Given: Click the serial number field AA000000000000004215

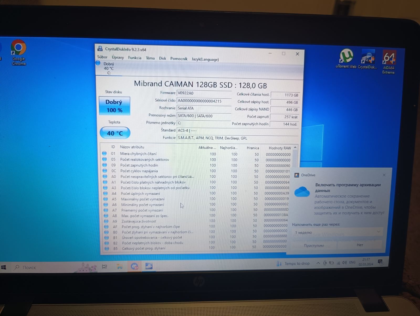Looking at the screenshot, I should point(204,101).
